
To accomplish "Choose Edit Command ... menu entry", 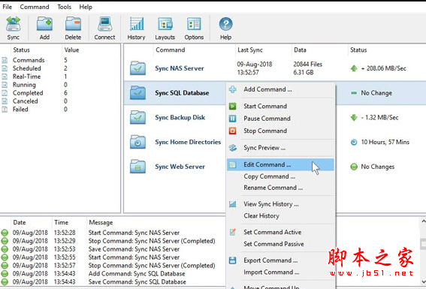I will (x=281, y=164).
